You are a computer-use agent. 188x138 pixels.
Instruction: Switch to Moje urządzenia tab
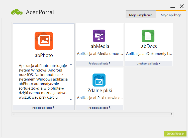[141, 15]
